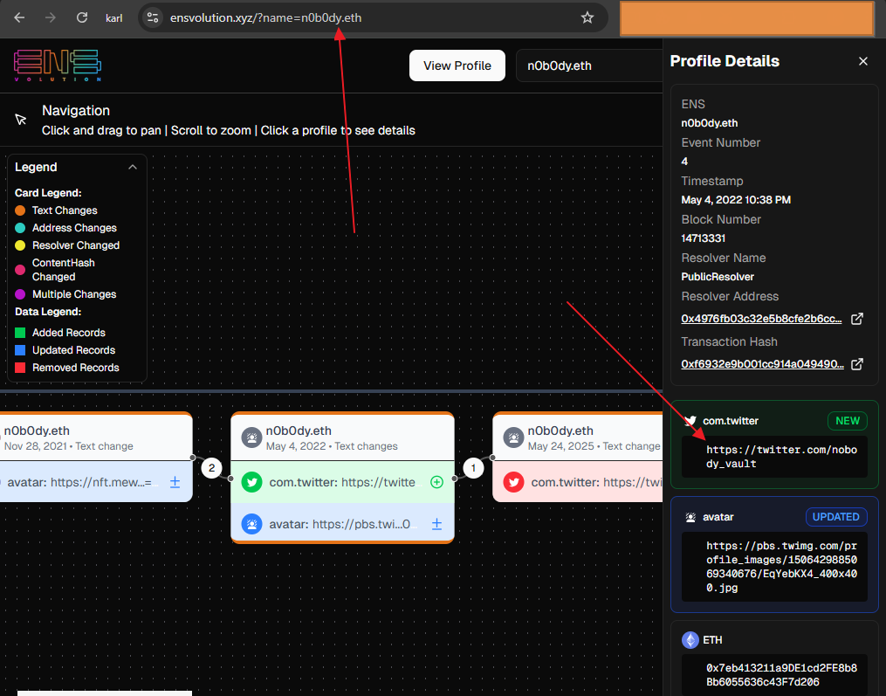Image resolution: width=886 pixels, height=696 pixels.
Task: Open external link beside Transaction Hash
Action: pos(856,364)
